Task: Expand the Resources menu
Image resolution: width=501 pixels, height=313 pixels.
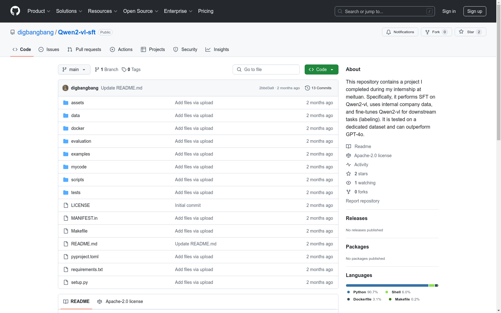Action: [102, 11]
